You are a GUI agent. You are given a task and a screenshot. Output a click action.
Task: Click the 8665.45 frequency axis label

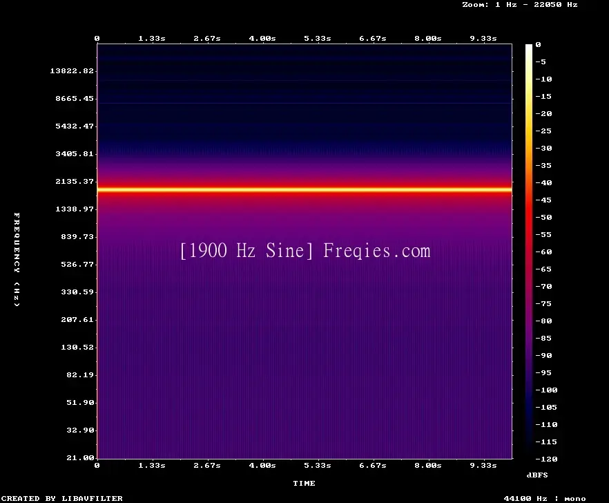click(x=75, y=98)
